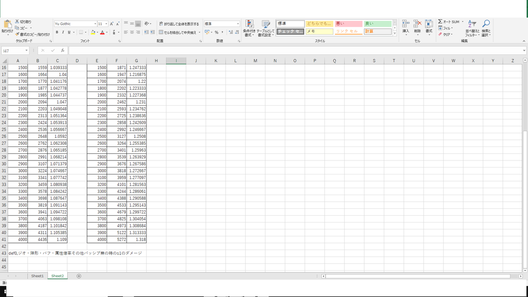The width and height of the screenshot is (528, 297).
Task: Click wrap text 折り返して全体を表示する
Action: [x=179, y=24]
